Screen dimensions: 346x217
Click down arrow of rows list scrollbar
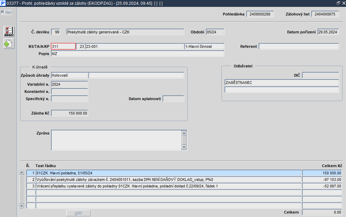pyautogui.click(x=22, y=206)
